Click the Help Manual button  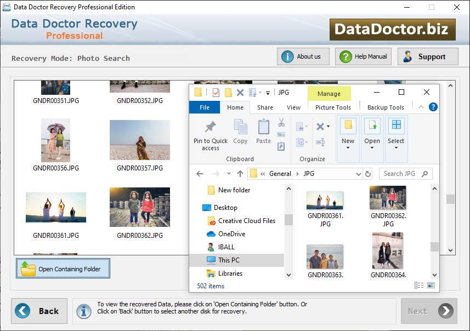[364, 56]
